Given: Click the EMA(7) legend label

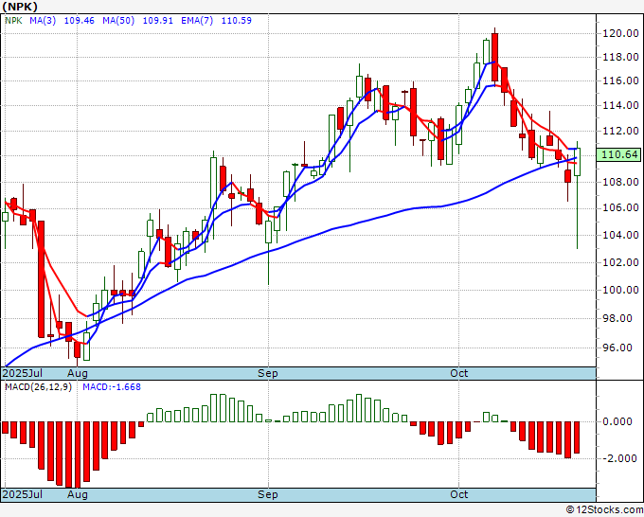Looking at the screenshot, I should tap(197, 21).
